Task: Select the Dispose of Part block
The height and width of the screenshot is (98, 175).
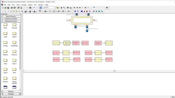Action: click(109, 43)
